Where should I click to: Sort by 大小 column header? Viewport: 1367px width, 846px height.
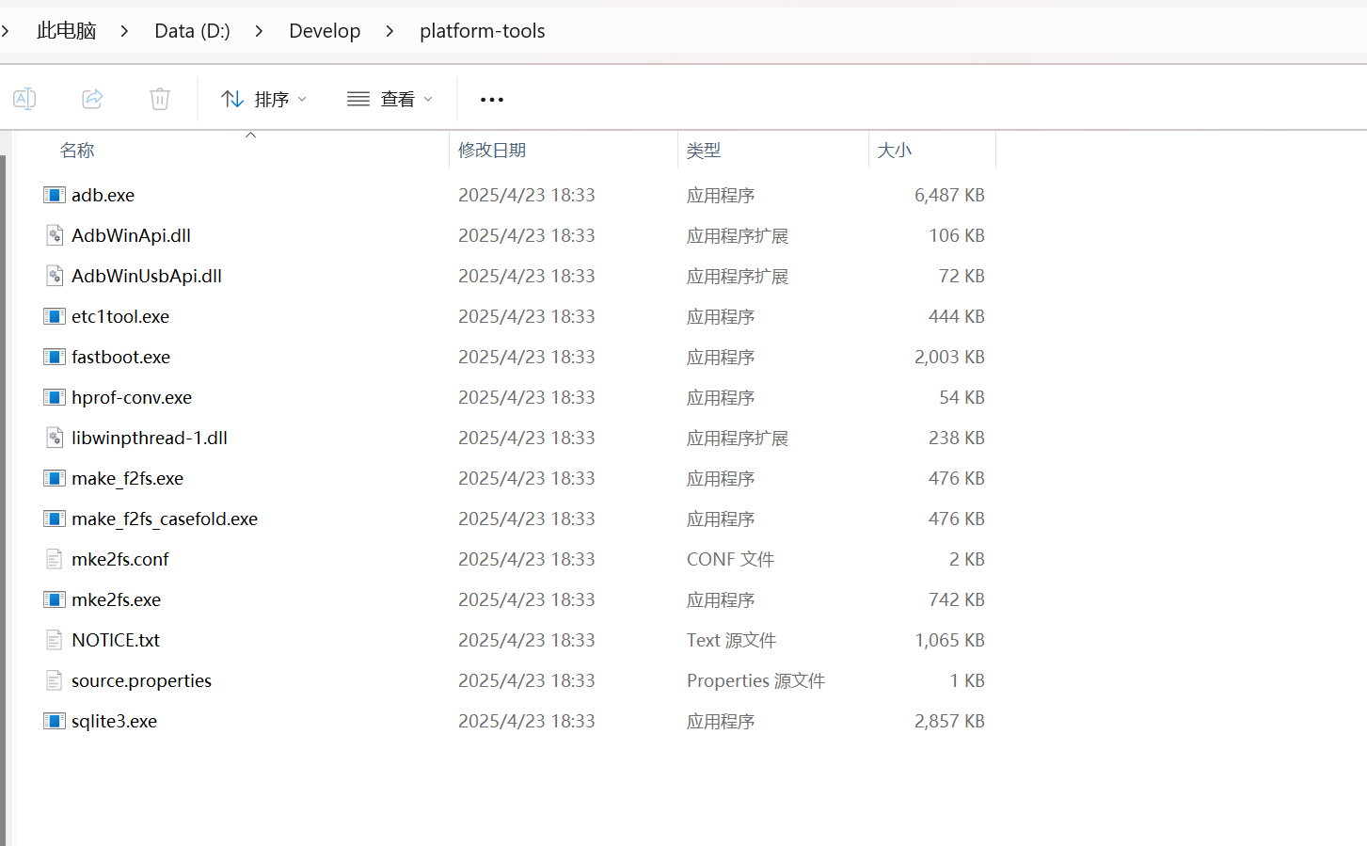pyautogui.click(x=894, y=151)
